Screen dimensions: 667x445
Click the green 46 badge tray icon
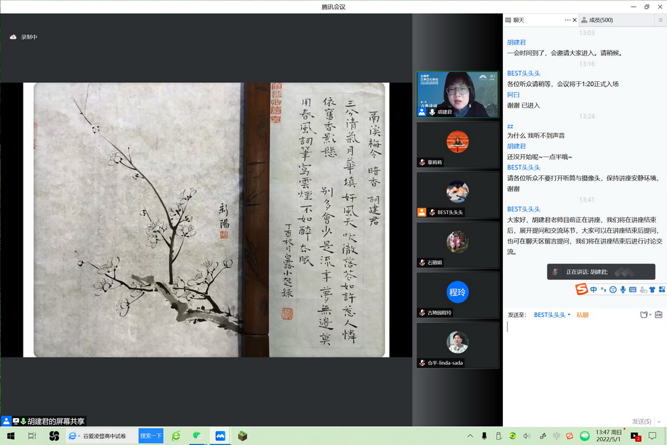tap(585, 436)
